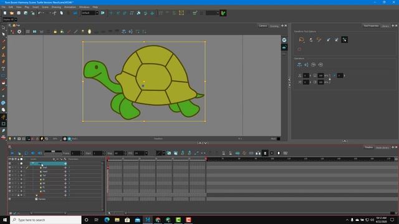Click the Undo arrow icon

[x=40, y=13]
